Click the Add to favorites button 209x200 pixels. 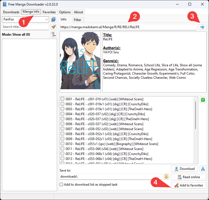[x=189, y=185]
